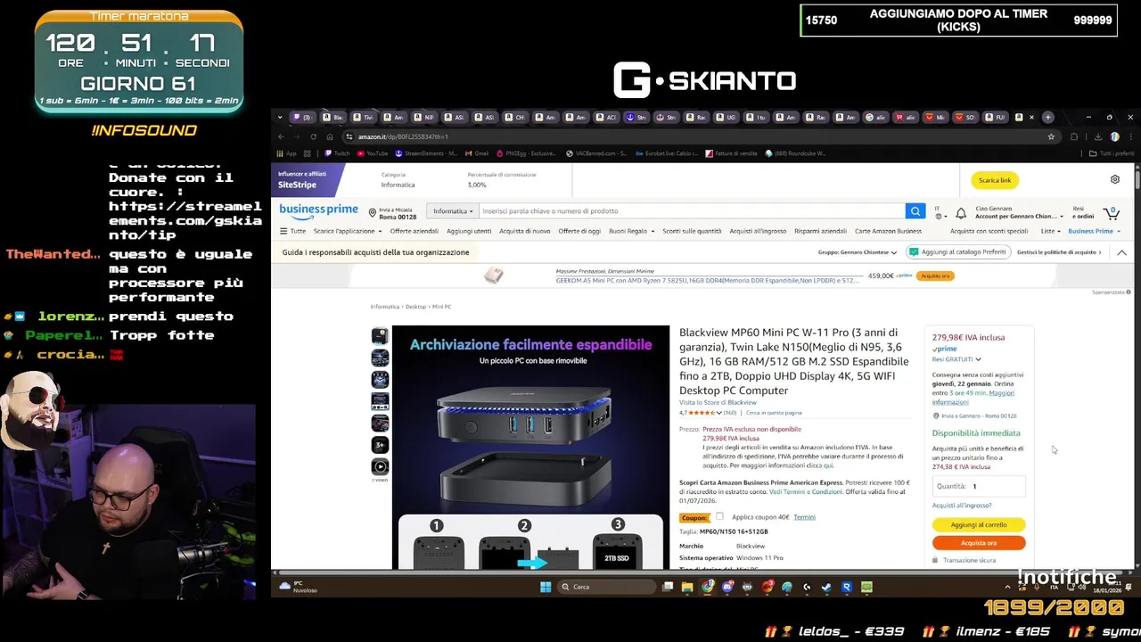Go back with browser back arrow
1141x642 pixels.
pyautogui.click(x=281, y=136)
